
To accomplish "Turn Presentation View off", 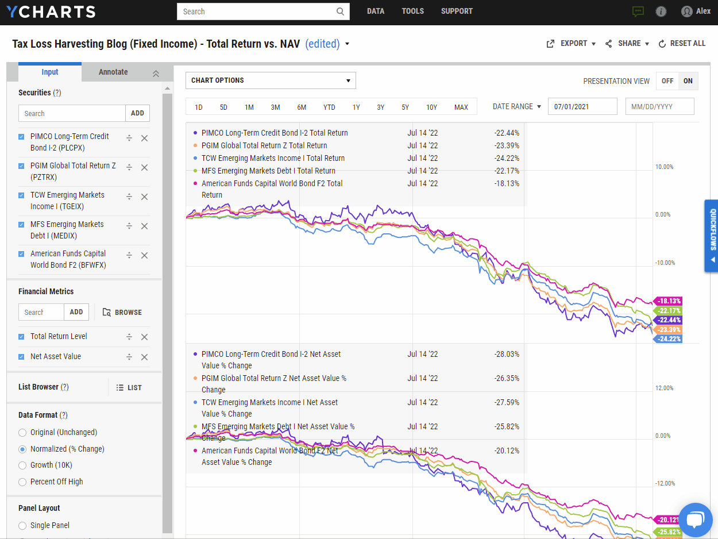I will click(x=668, y=81).
